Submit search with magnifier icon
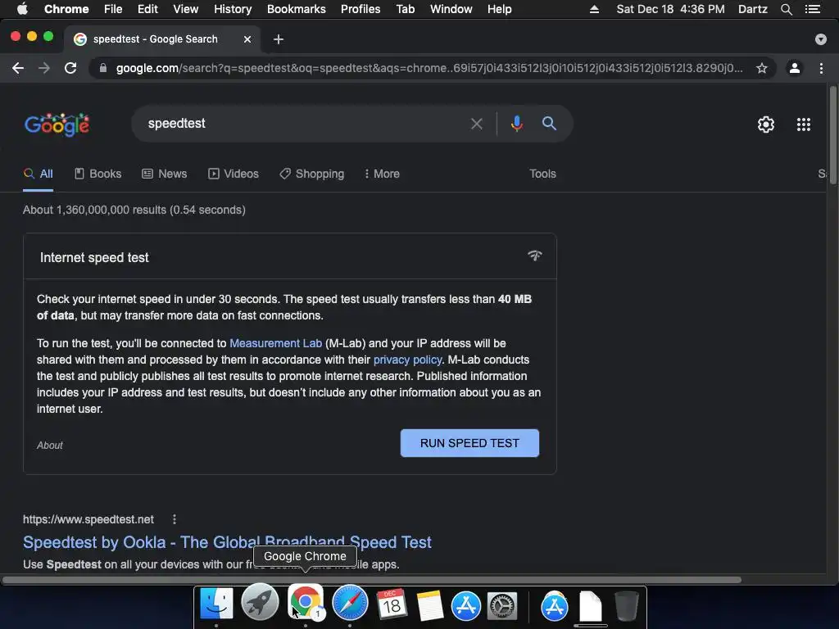839x629 pixels. [549, 124]
